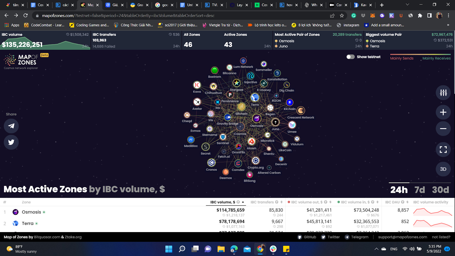
Task: Open the Ztake.org link
Action: coord(73,237)
